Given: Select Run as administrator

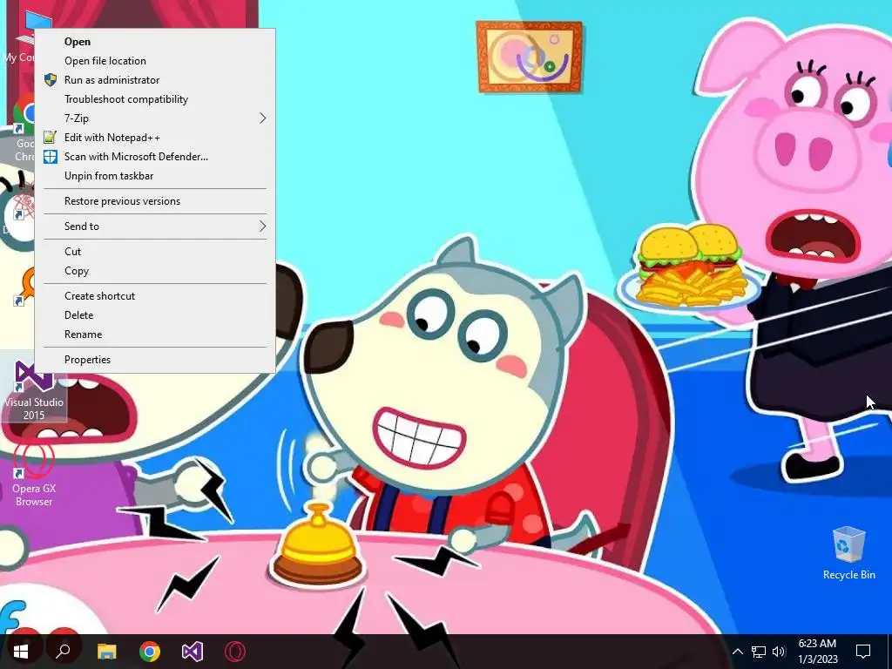Looking at the screenshot, I should (x=155, y=80).
